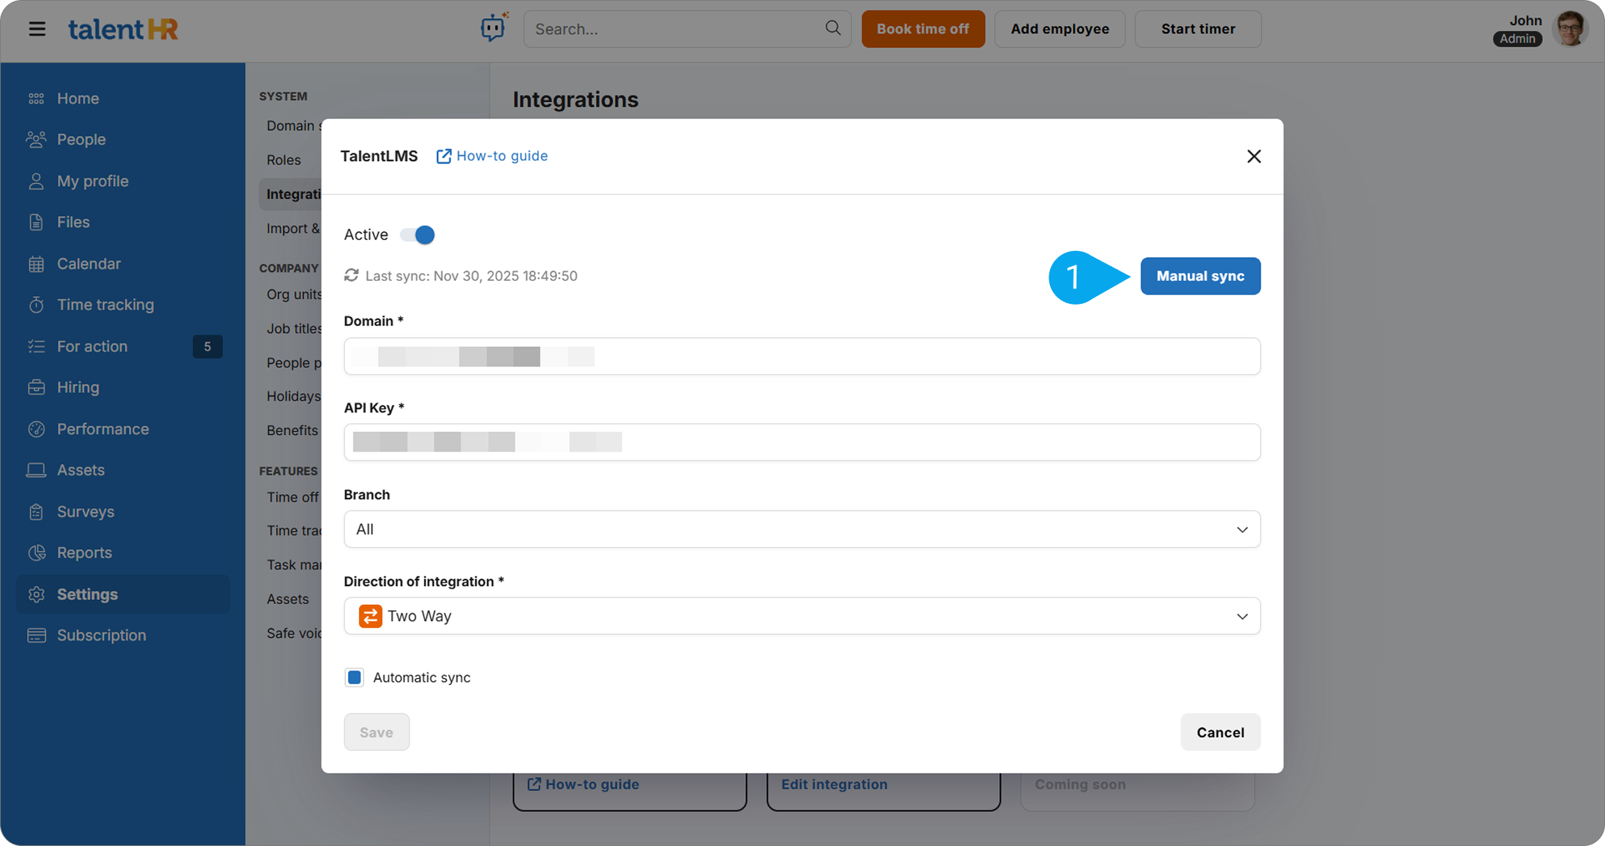Expand the Branch dropdown
The height and width of the screenshot is (846, 1605).
[802, 530]
